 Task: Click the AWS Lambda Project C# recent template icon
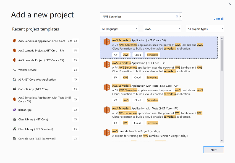click(15, 60)
